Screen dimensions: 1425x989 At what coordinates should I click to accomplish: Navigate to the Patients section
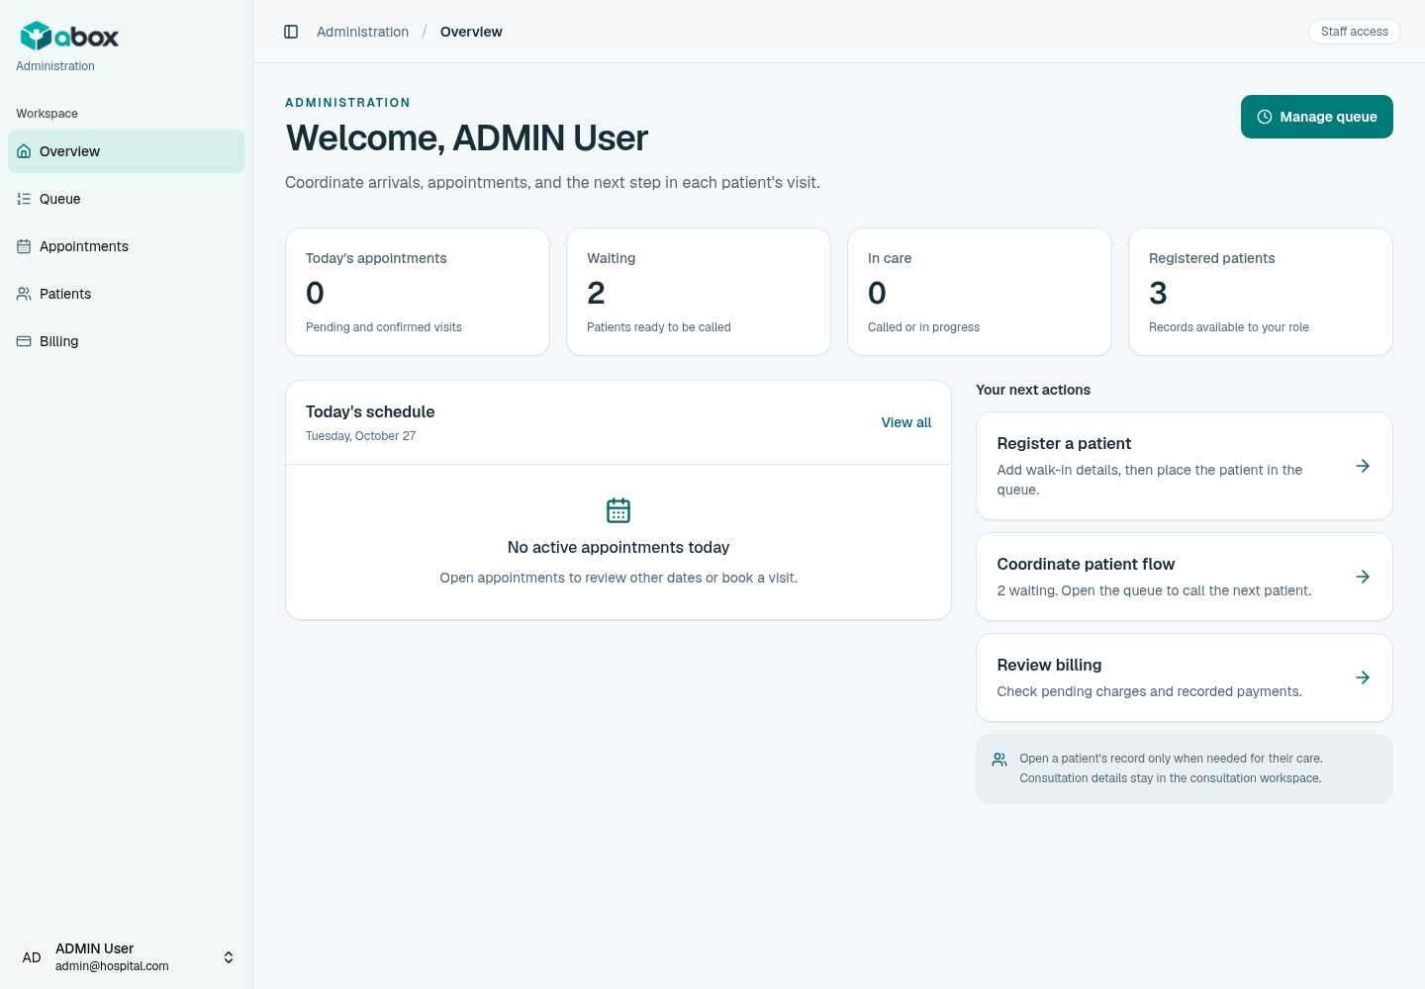[x=126, y=294]
